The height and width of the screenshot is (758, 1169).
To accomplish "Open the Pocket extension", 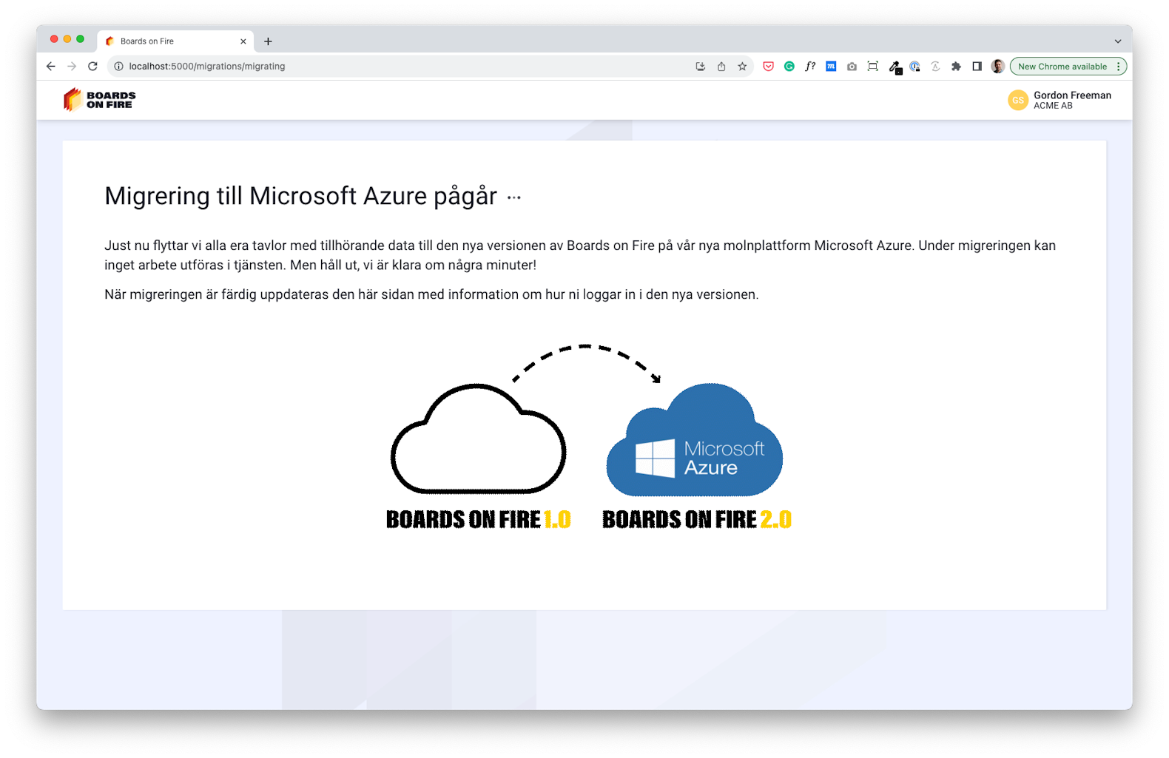I will 769,67.
